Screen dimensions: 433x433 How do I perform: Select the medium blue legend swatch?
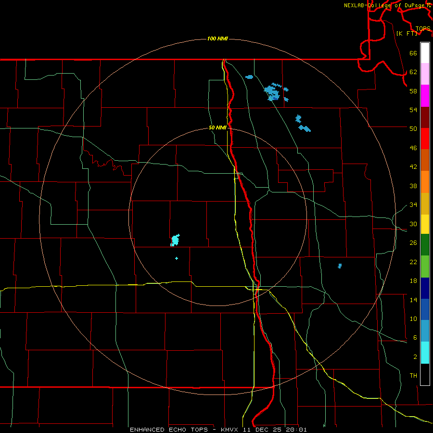point(425,309)
